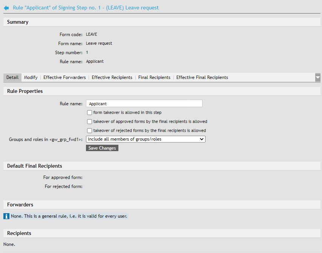Click the Default Final Recipients header
Screen dimensions: 322x253
point(35,166)
